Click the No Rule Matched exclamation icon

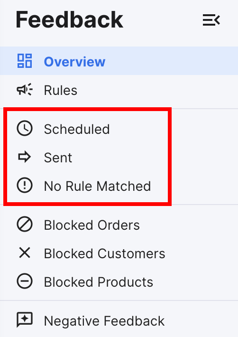click(25, 185)
